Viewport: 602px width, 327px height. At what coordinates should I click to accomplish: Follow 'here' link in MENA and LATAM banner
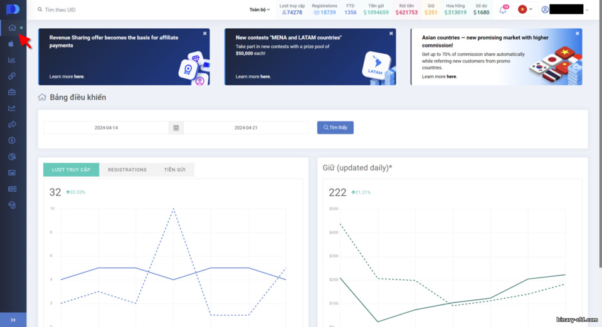265,76
